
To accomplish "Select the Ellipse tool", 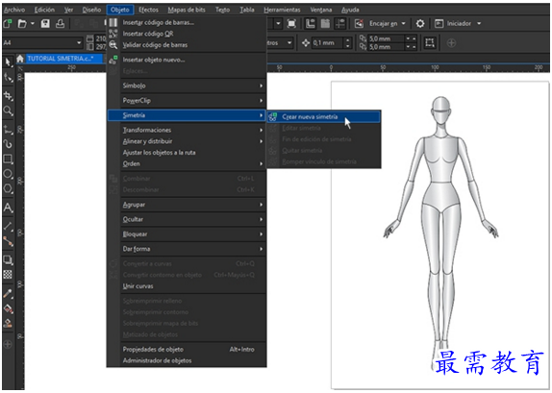I will (x=8, y=174).
